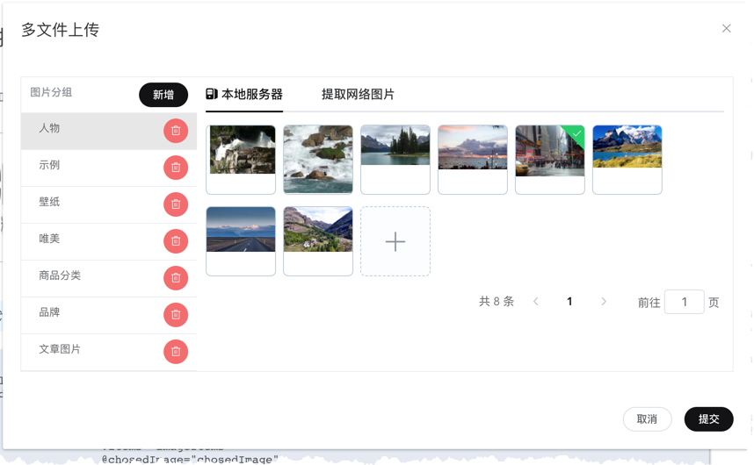
Task: Delete the 唯美 group with trash icon
Action: pyautogui.click(x=176, y=241)
